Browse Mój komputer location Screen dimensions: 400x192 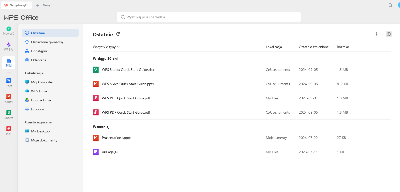(x=50, y=82)
